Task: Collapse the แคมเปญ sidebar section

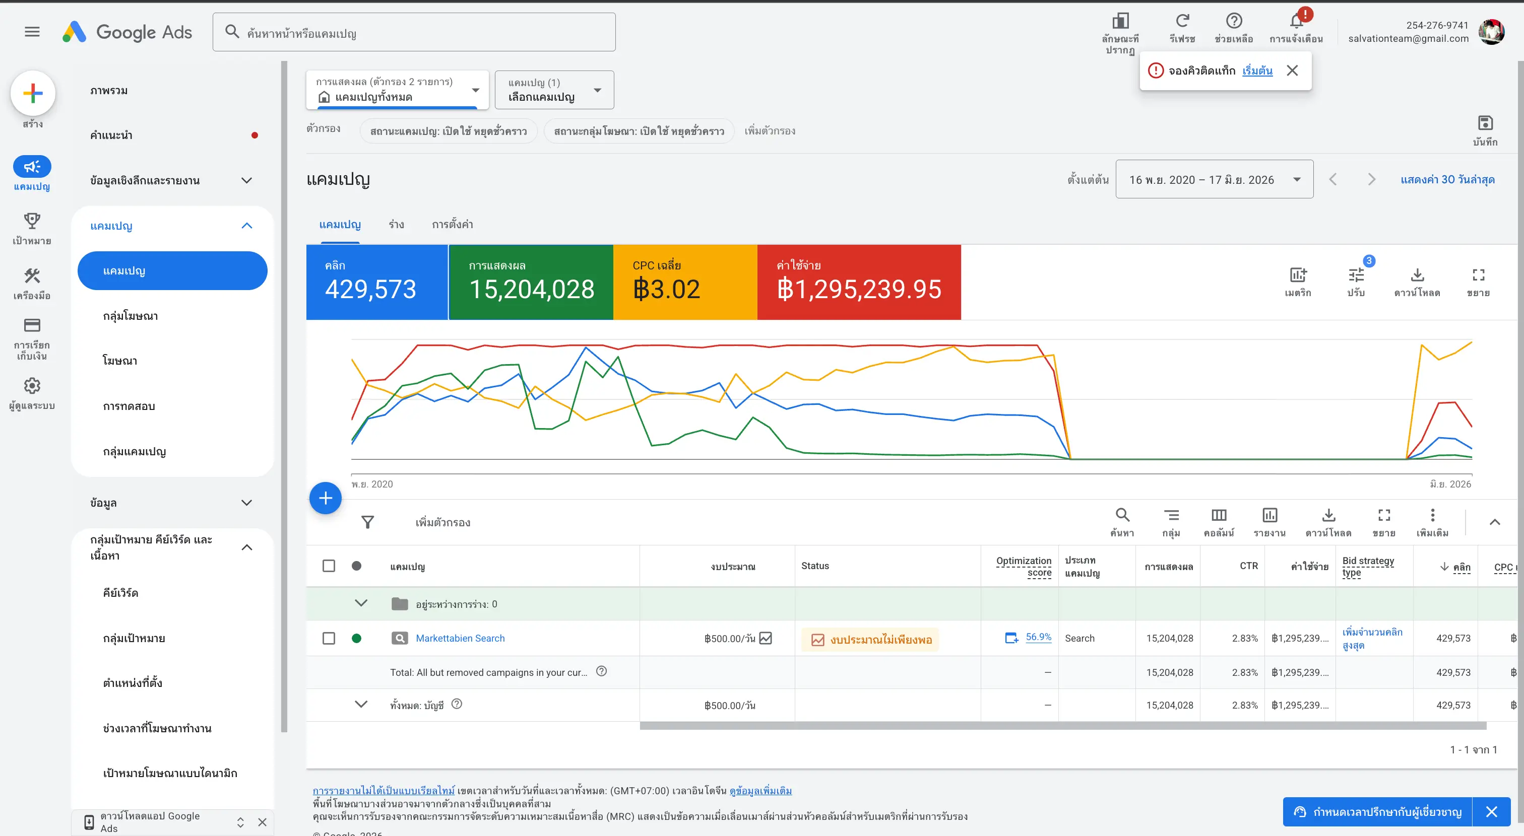Action: click(x=247, y=226)
